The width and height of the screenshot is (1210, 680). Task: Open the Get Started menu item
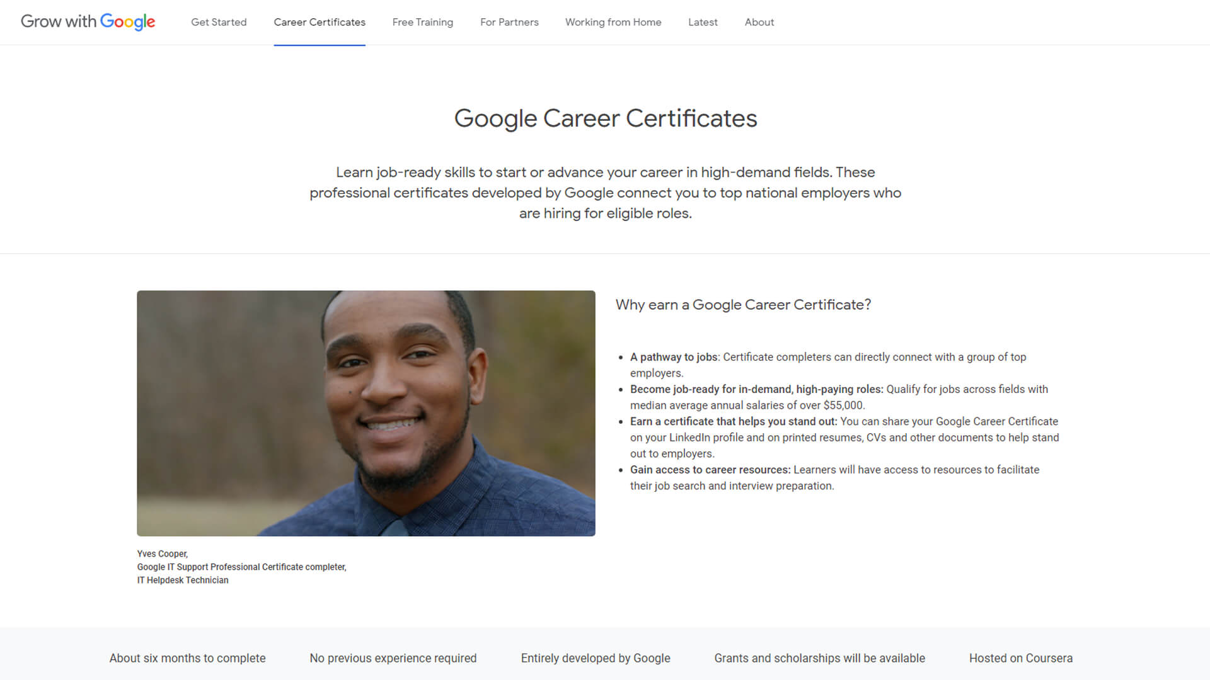pos(219,22)
